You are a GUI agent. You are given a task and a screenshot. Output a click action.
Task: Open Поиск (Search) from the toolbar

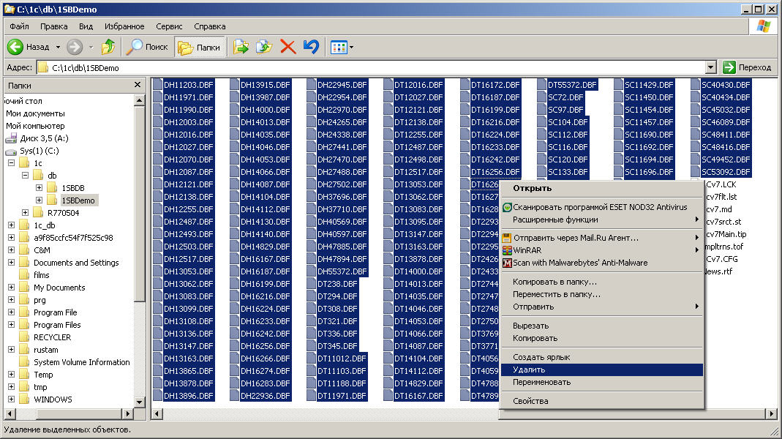click(147, 47)
